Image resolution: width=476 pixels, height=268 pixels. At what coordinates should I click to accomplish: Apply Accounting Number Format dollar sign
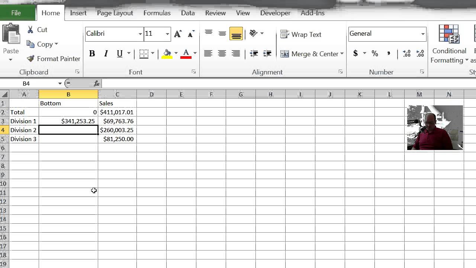[356, 54]
